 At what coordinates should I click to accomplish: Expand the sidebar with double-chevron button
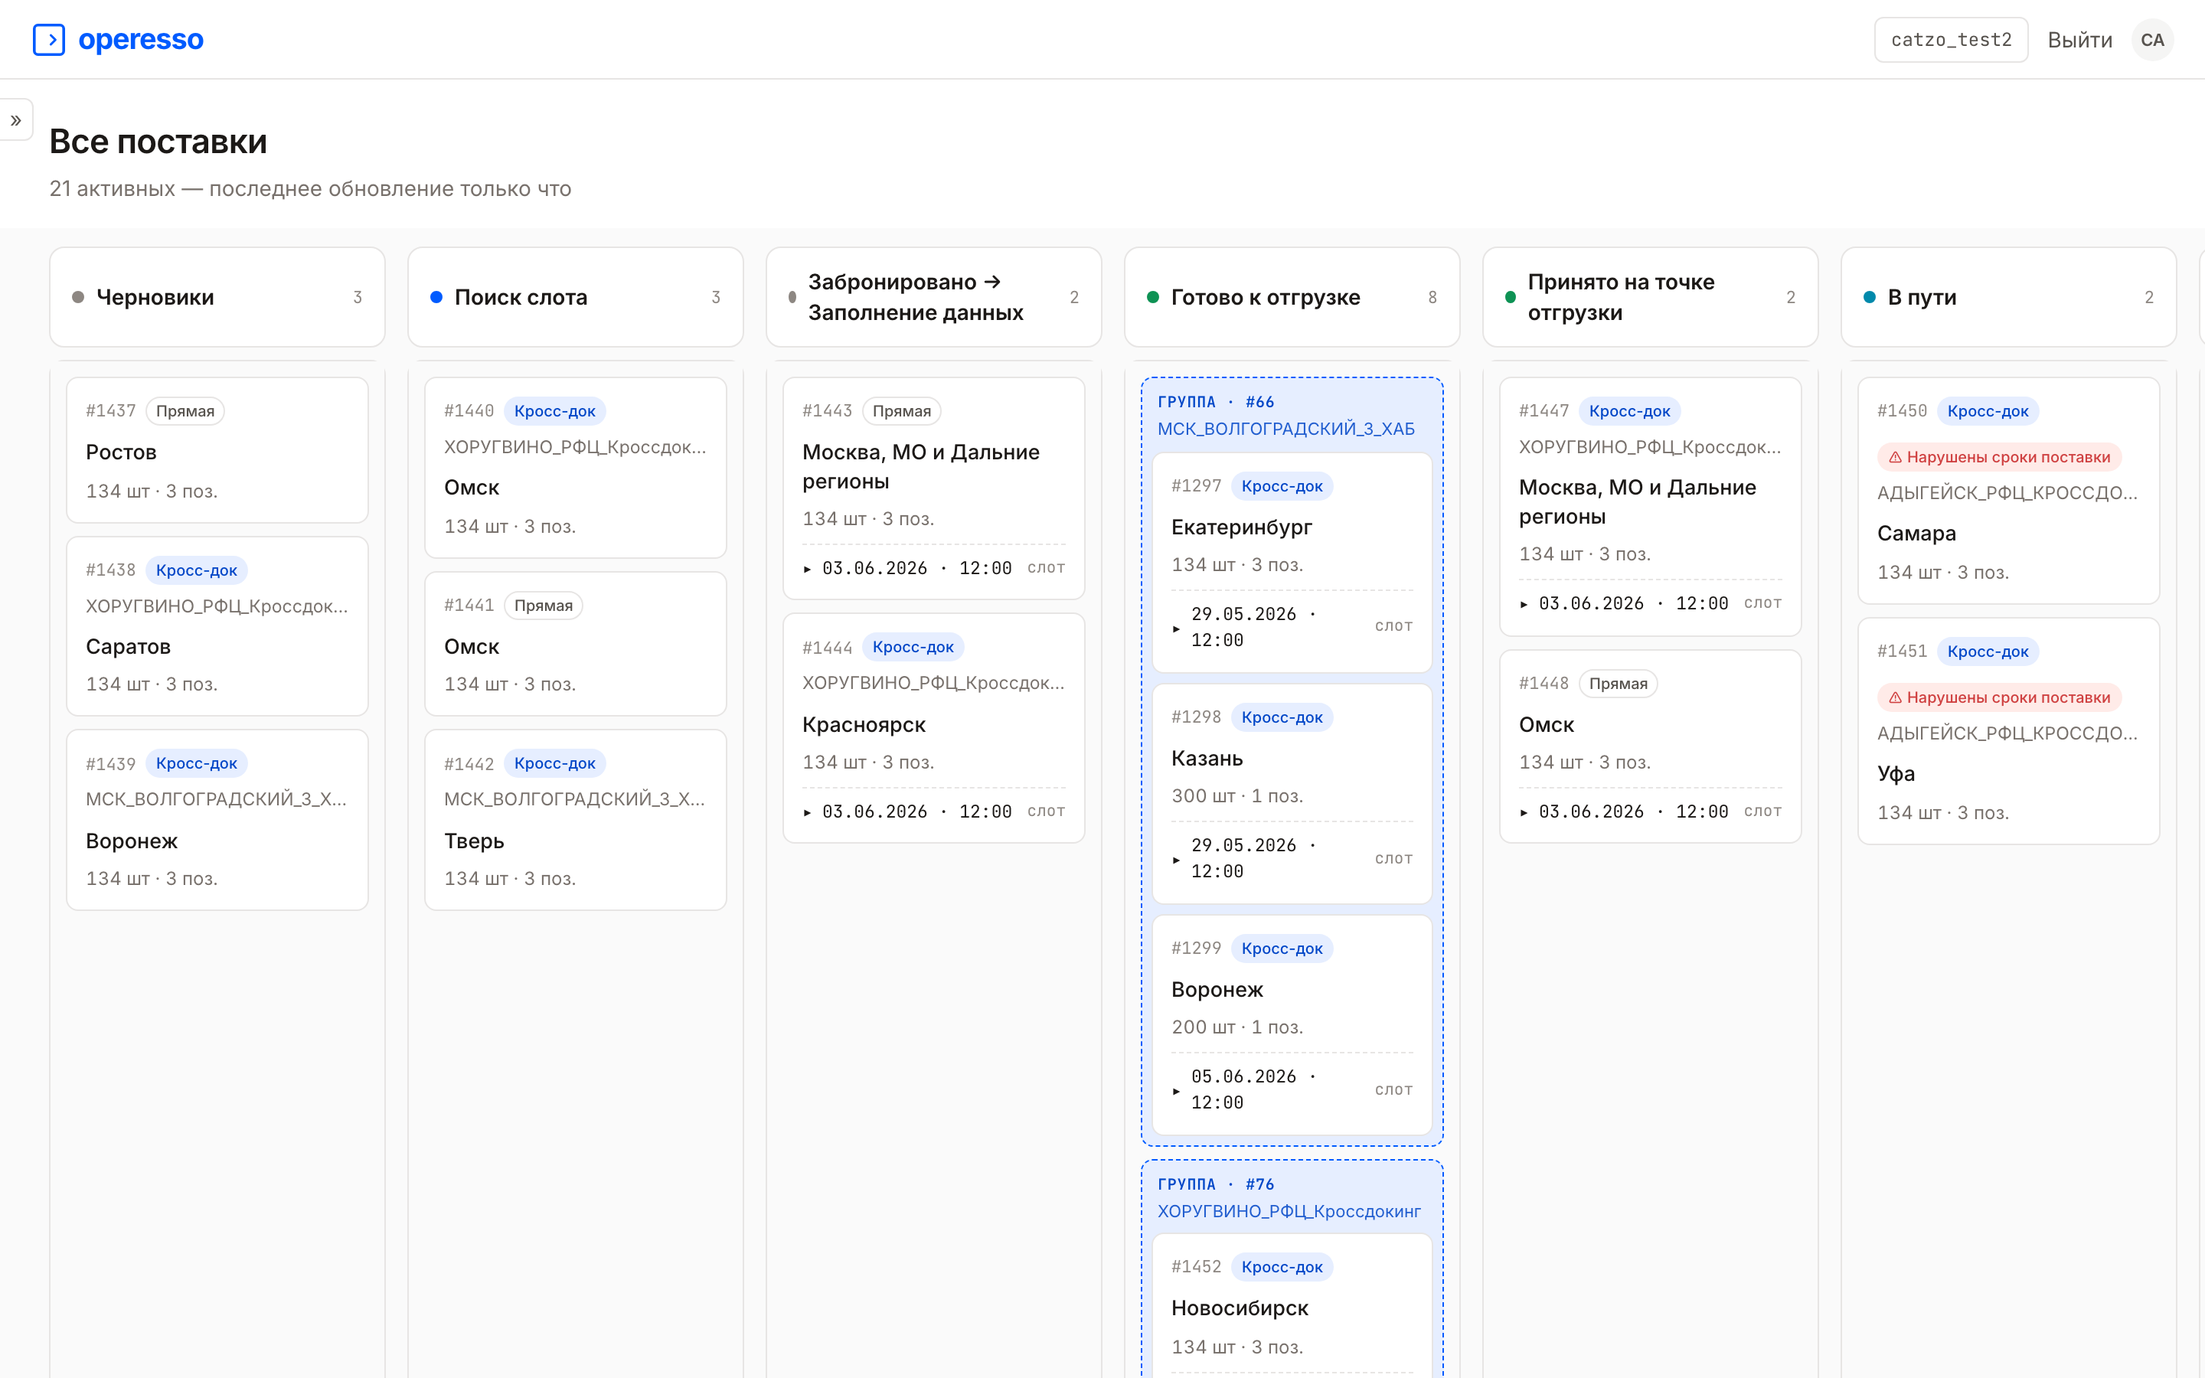click(15, 120)
